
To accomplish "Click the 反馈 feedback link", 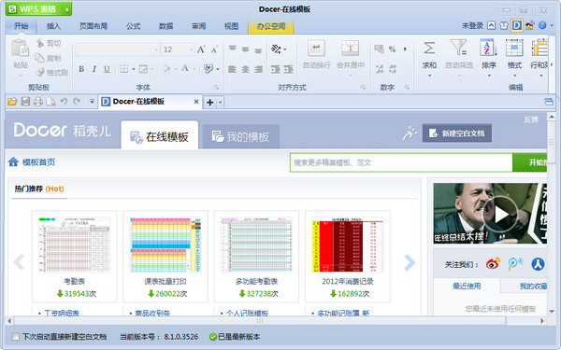I will point(531,119).
